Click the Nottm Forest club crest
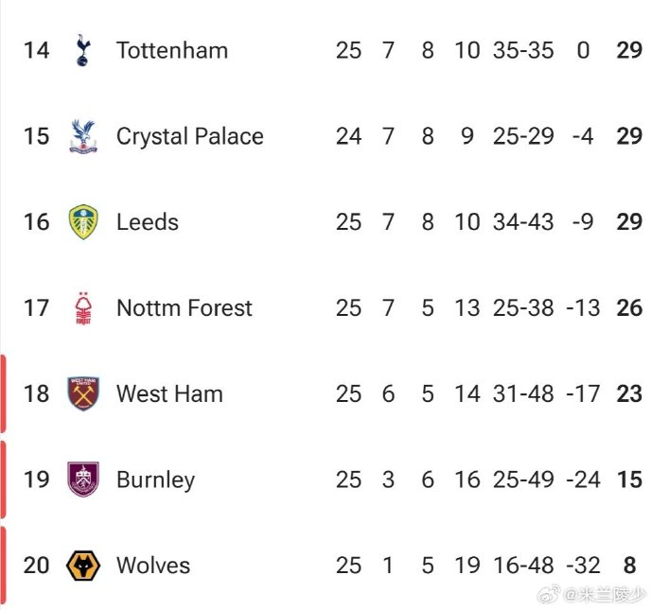The width and height of the screenshot is (653, 610). [83, 308]
